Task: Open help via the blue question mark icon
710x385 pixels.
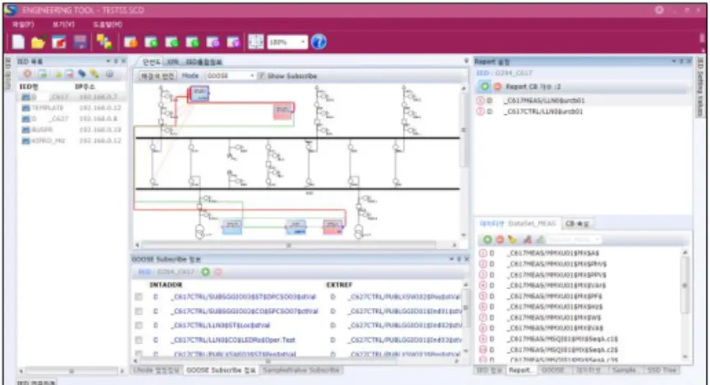Action: coord(318,42)
